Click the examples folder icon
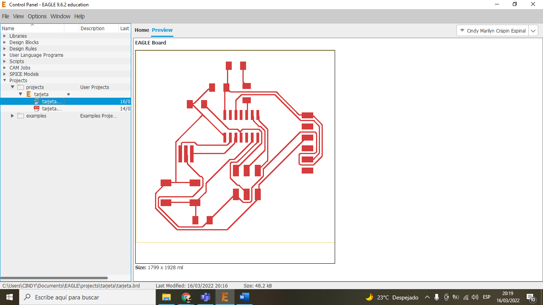The width and height of the screenshot is (543, 305). click(21, 116)
